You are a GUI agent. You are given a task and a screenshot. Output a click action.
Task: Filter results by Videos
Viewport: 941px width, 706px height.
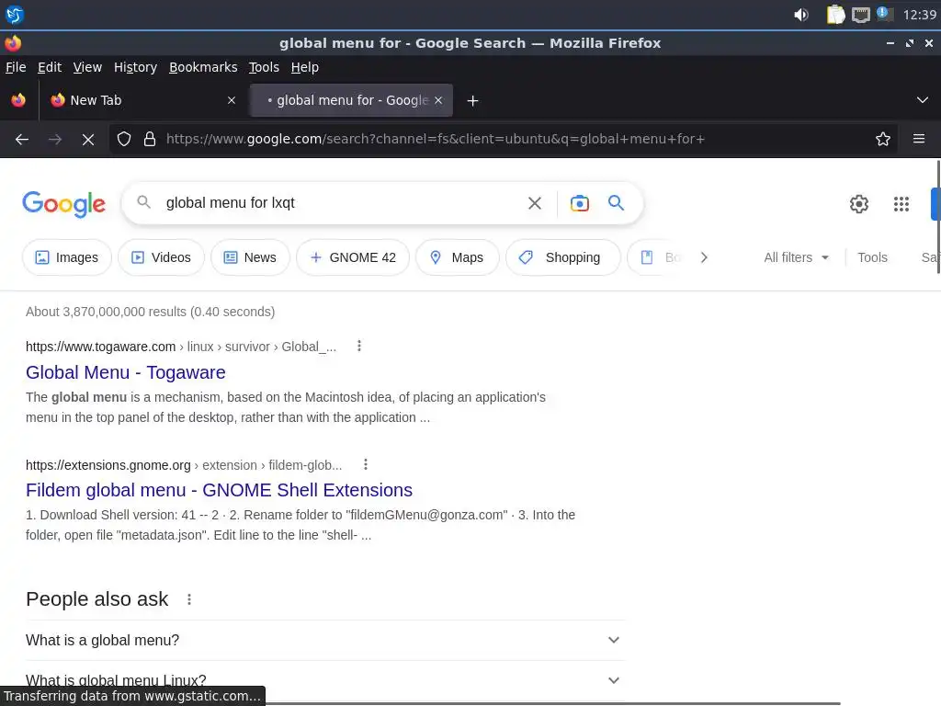point(162,257)
